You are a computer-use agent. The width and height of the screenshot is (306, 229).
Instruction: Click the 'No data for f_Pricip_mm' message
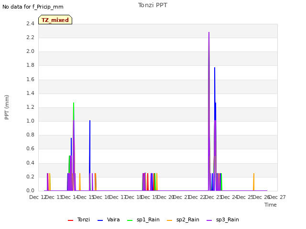click(33, 7)
